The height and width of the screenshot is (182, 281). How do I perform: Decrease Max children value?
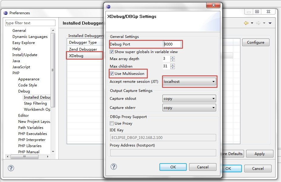(172, 68)
